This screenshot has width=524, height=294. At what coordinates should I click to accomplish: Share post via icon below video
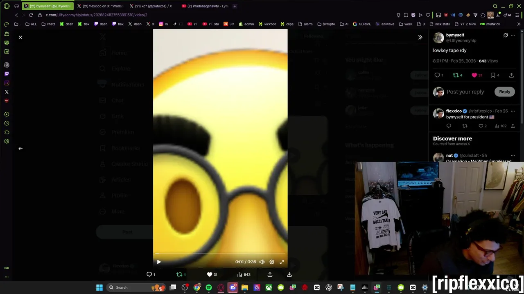pyautogui.click(x=270, y=274)
